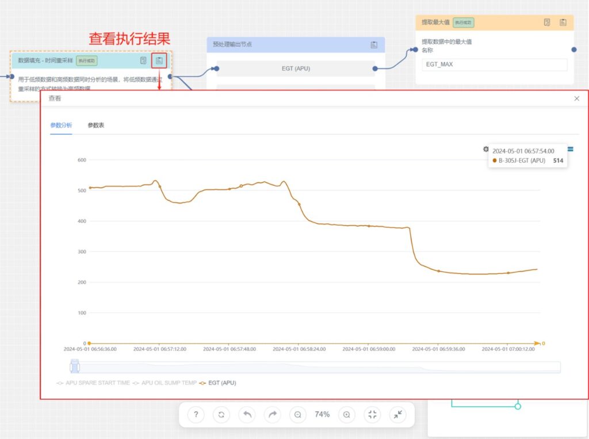The image size is (589, 439).
Task: Open result clipboard icon on 提取最大值 node
Action: [x=563, y=22]
